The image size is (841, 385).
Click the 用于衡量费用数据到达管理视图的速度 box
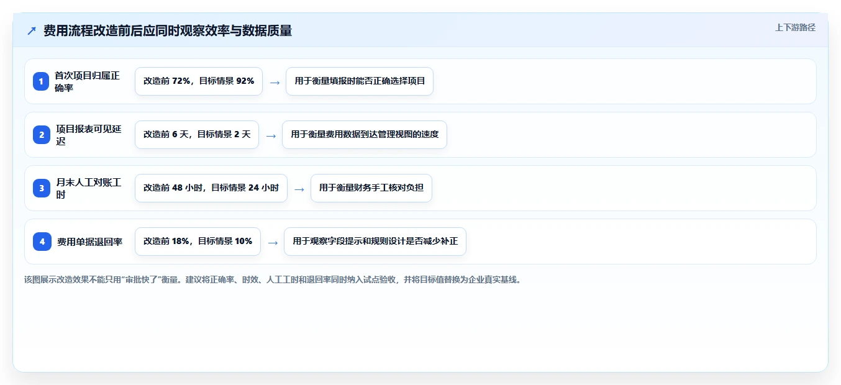pos(365,135)
